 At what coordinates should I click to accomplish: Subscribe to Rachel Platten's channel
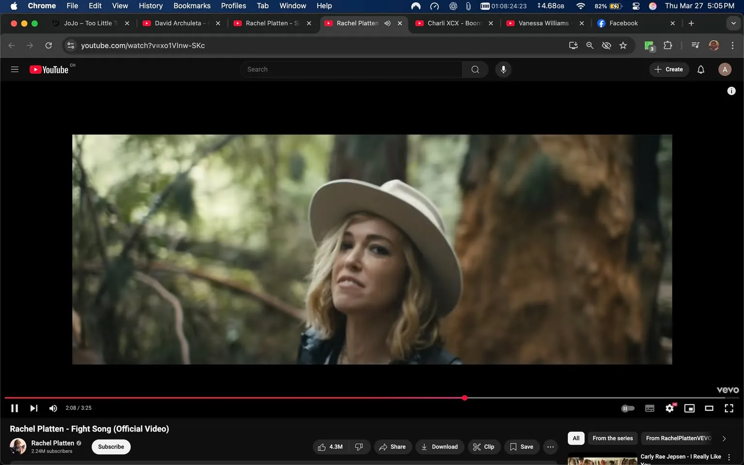tap(110, 447)
